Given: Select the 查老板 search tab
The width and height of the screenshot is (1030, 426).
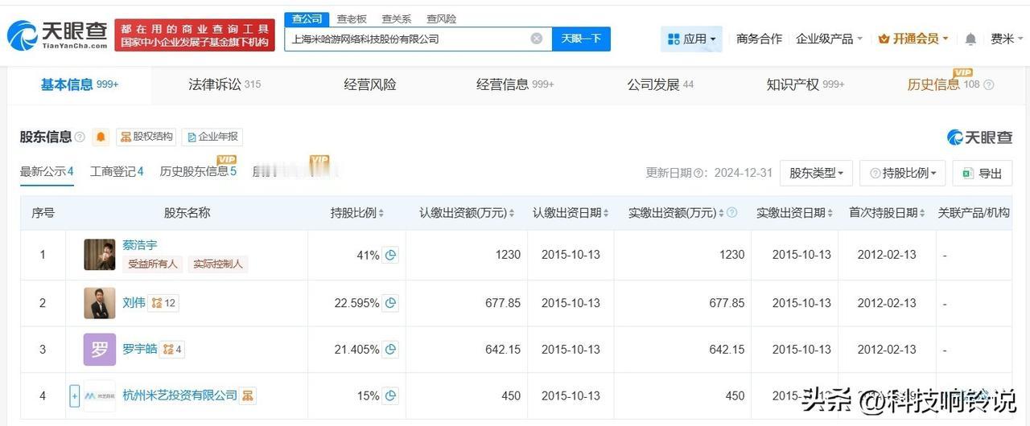Looking at the screenshot, I should click(x=352, y=18).
